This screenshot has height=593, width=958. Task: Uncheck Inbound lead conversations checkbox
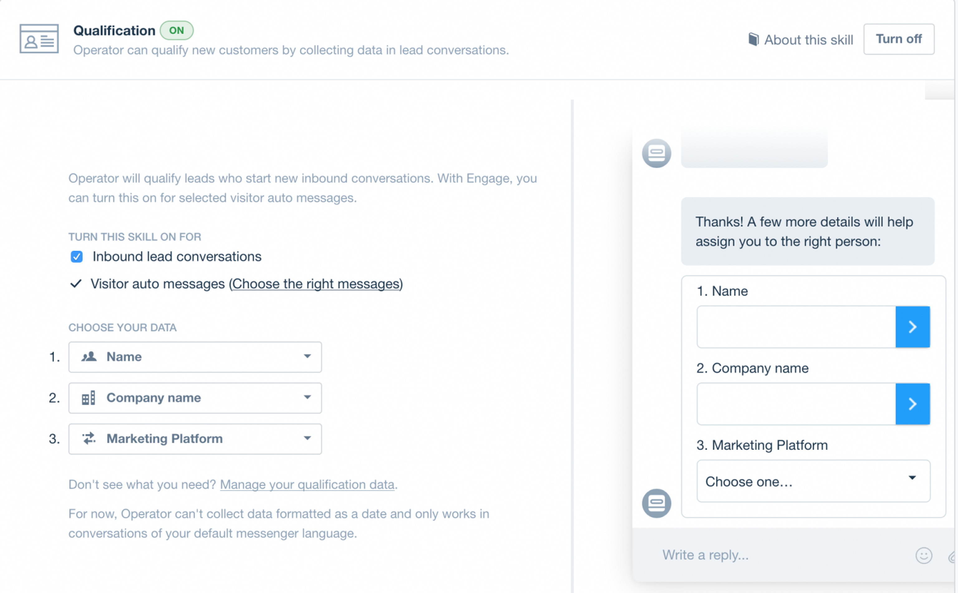click(x=76, y=257)
